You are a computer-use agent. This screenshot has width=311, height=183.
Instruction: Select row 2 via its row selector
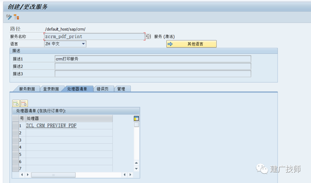point(16,133)
